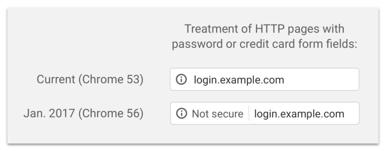Click the Not secure label
Viewport: 386px width, 151px height.
(x=218, y=114)
